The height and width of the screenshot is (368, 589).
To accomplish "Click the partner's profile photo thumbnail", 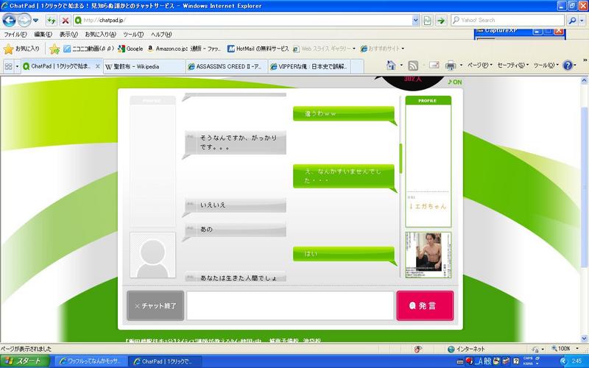I will click(x=428, y=255).
